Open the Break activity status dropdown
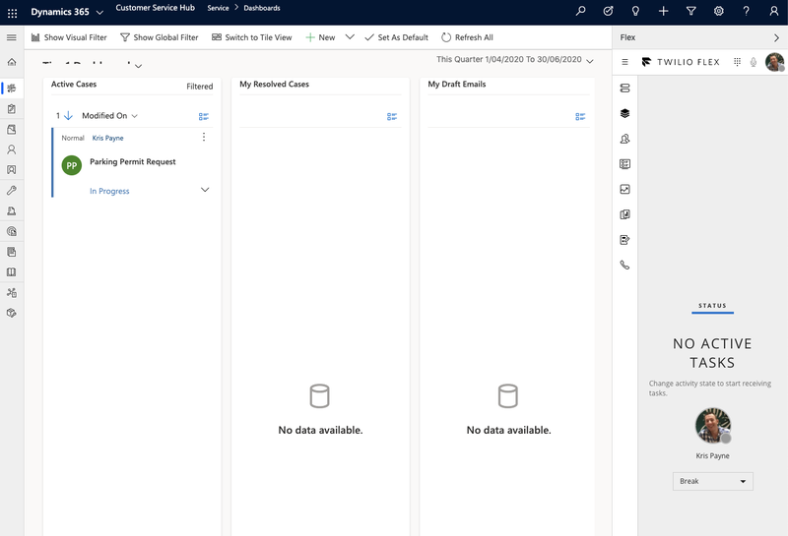The image size is (788, 536). click(713, 482)
